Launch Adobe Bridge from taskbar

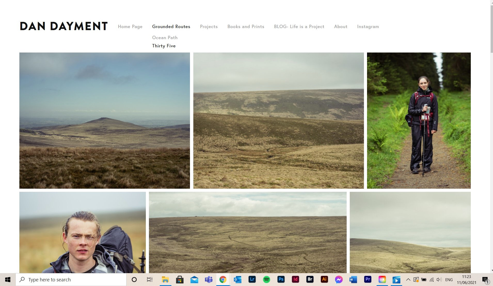[x=310, y=280]
